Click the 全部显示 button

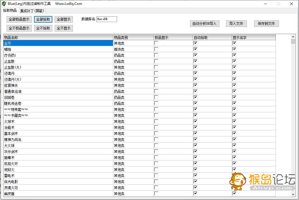click(x=64, y=19)
